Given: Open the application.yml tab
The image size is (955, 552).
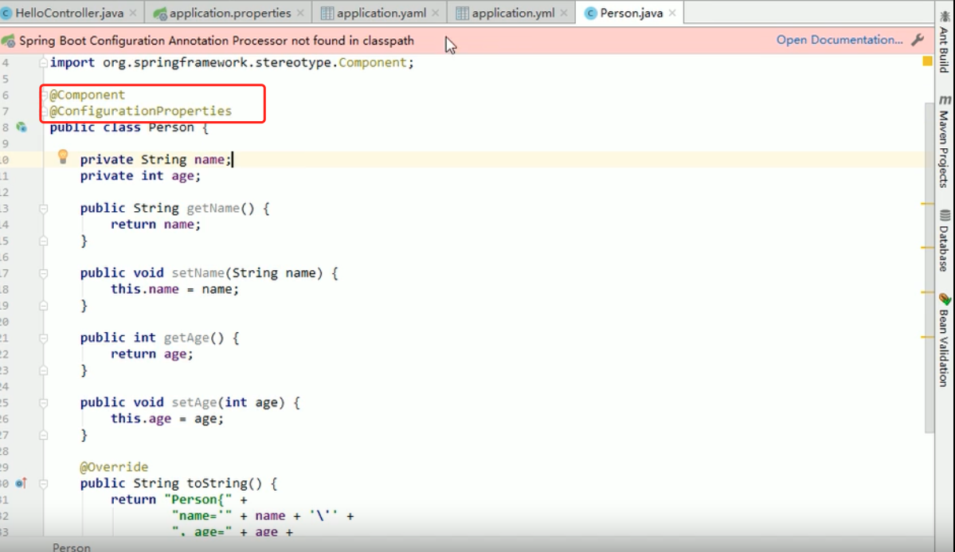Looking at the screenshot, I should click(513, 13).
